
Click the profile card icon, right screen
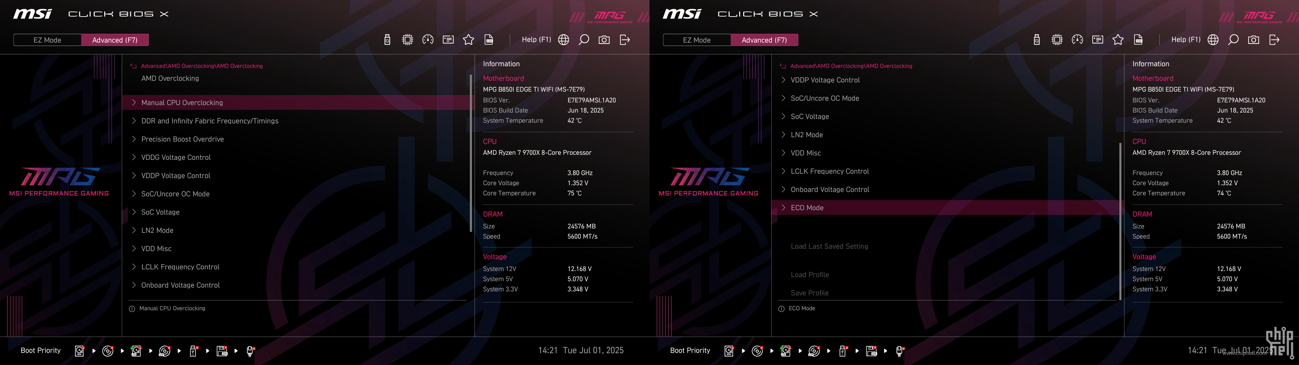(x=1098, y=40)
